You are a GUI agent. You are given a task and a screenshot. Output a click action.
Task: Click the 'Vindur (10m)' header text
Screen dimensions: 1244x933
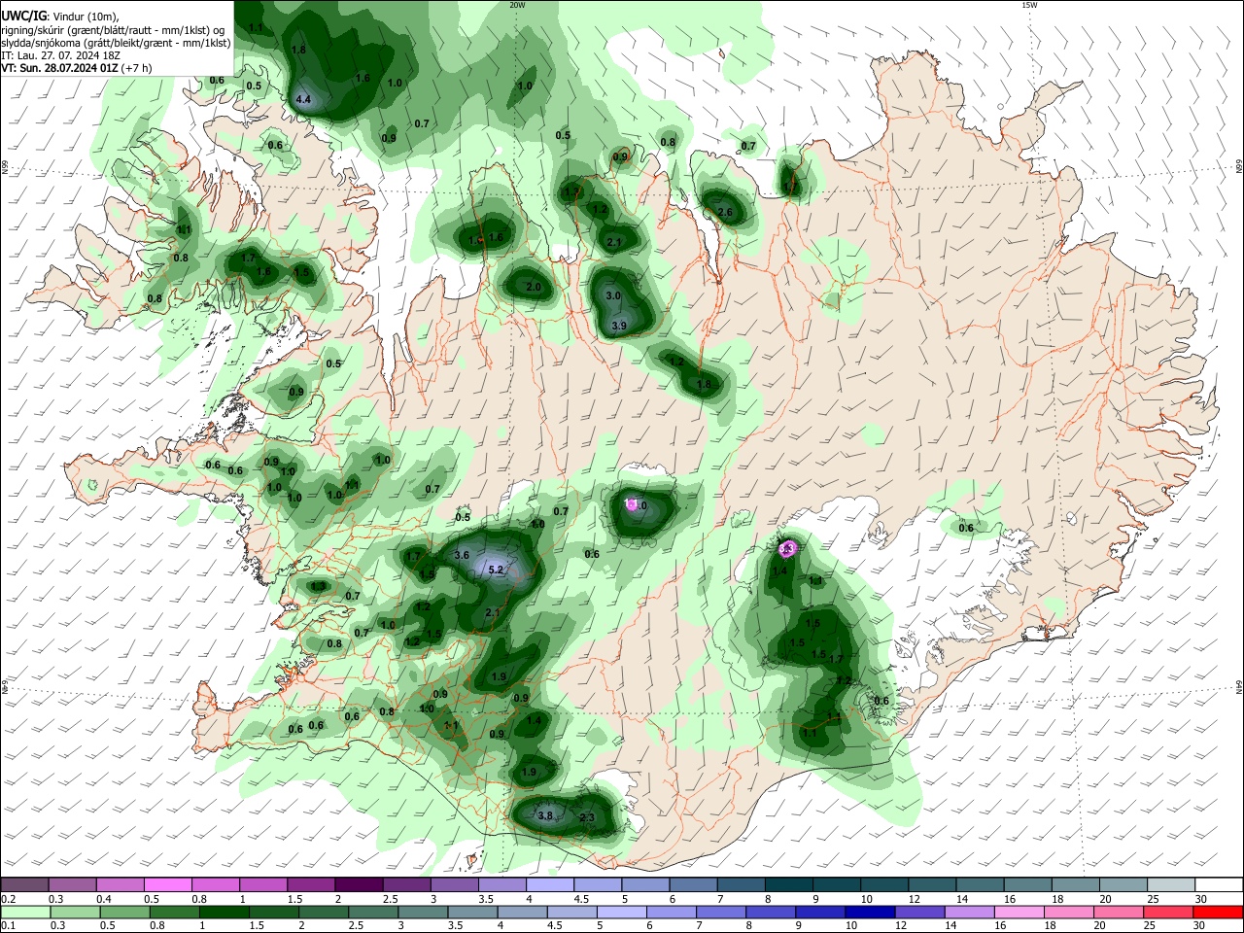click(85, 17)
